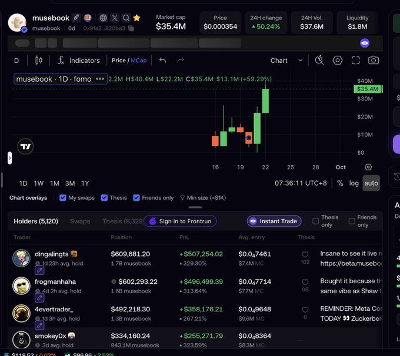Take a chart snapshot with camera icon
Viewport: 400px width, 356px height.
click(x=374, y=61)
